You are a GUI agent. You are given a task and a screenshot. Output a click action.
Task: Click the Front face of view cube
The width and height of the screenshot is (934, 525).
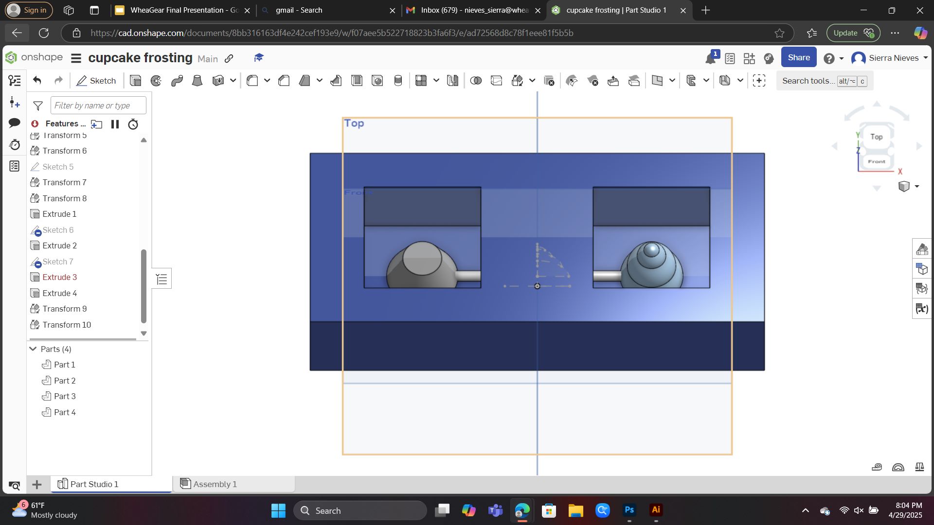click(877, 161)
